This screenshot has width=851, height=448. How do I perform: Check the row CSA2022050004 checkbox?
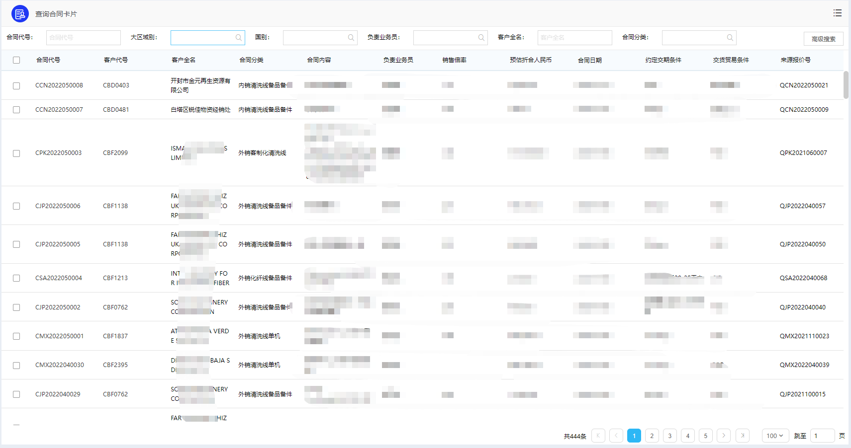(16, 278)
